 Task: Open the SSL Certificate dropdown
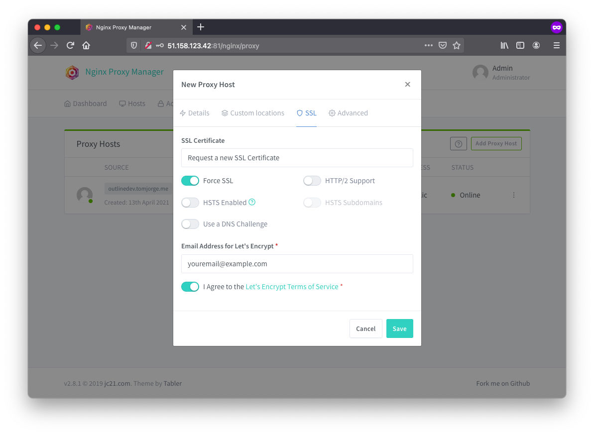pos(297,158)
